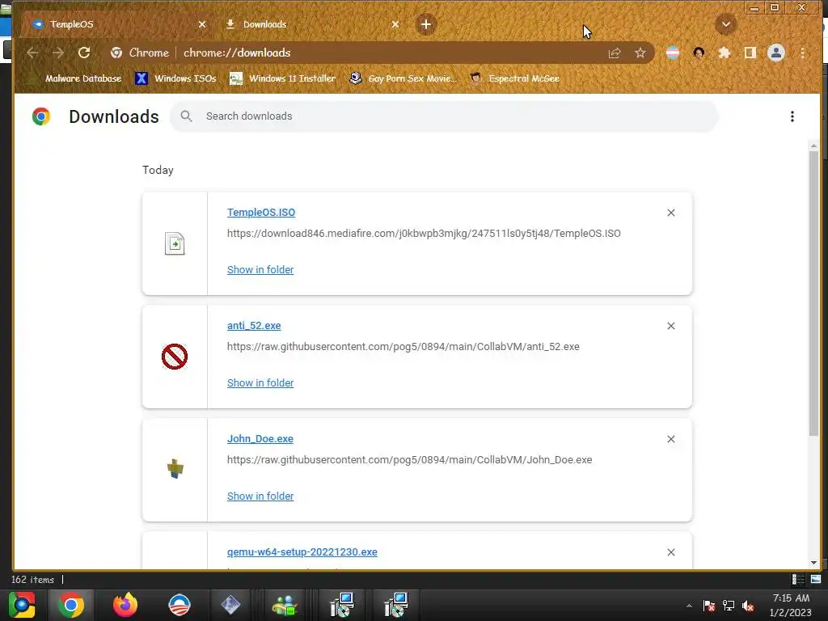Switch background window to details view icon
This screenshot has width=828, height=621.
tap(798, 579)
